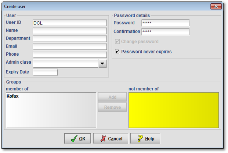Open Help for Create user dialog
Viewport: 228px width, 153px height.
coord(145,139)
